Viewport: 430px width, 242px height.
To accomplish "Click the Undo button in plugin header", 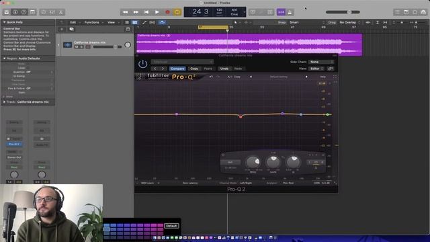I will (x=224, y=69).
